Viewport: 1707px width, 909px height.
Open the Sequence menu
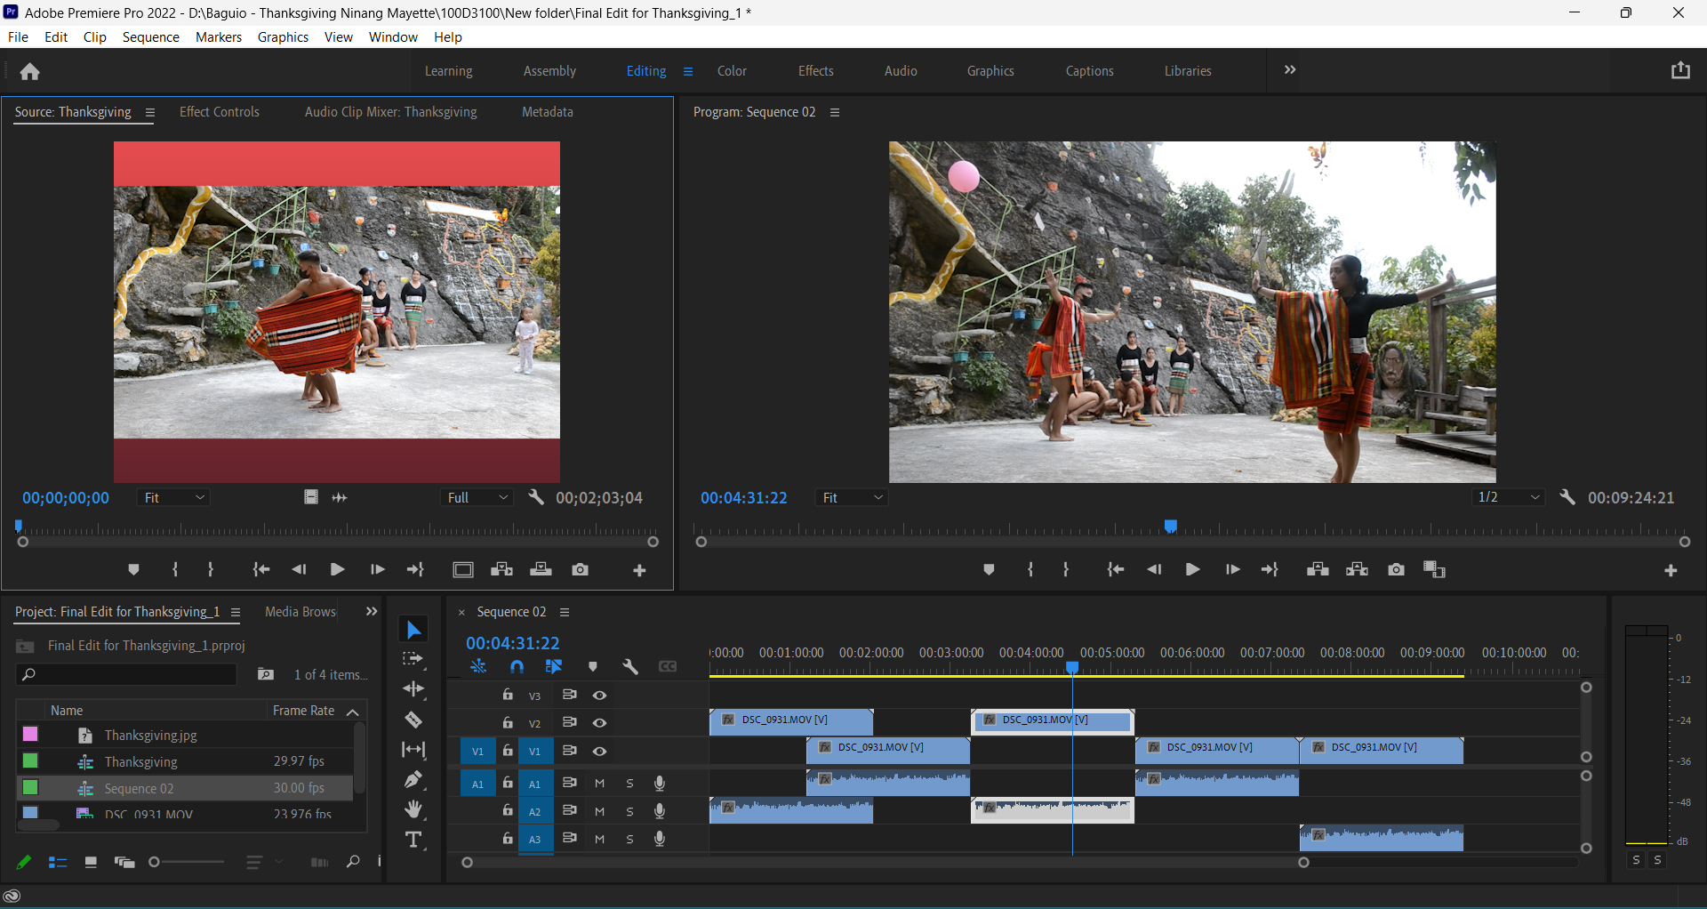[150, 37]
